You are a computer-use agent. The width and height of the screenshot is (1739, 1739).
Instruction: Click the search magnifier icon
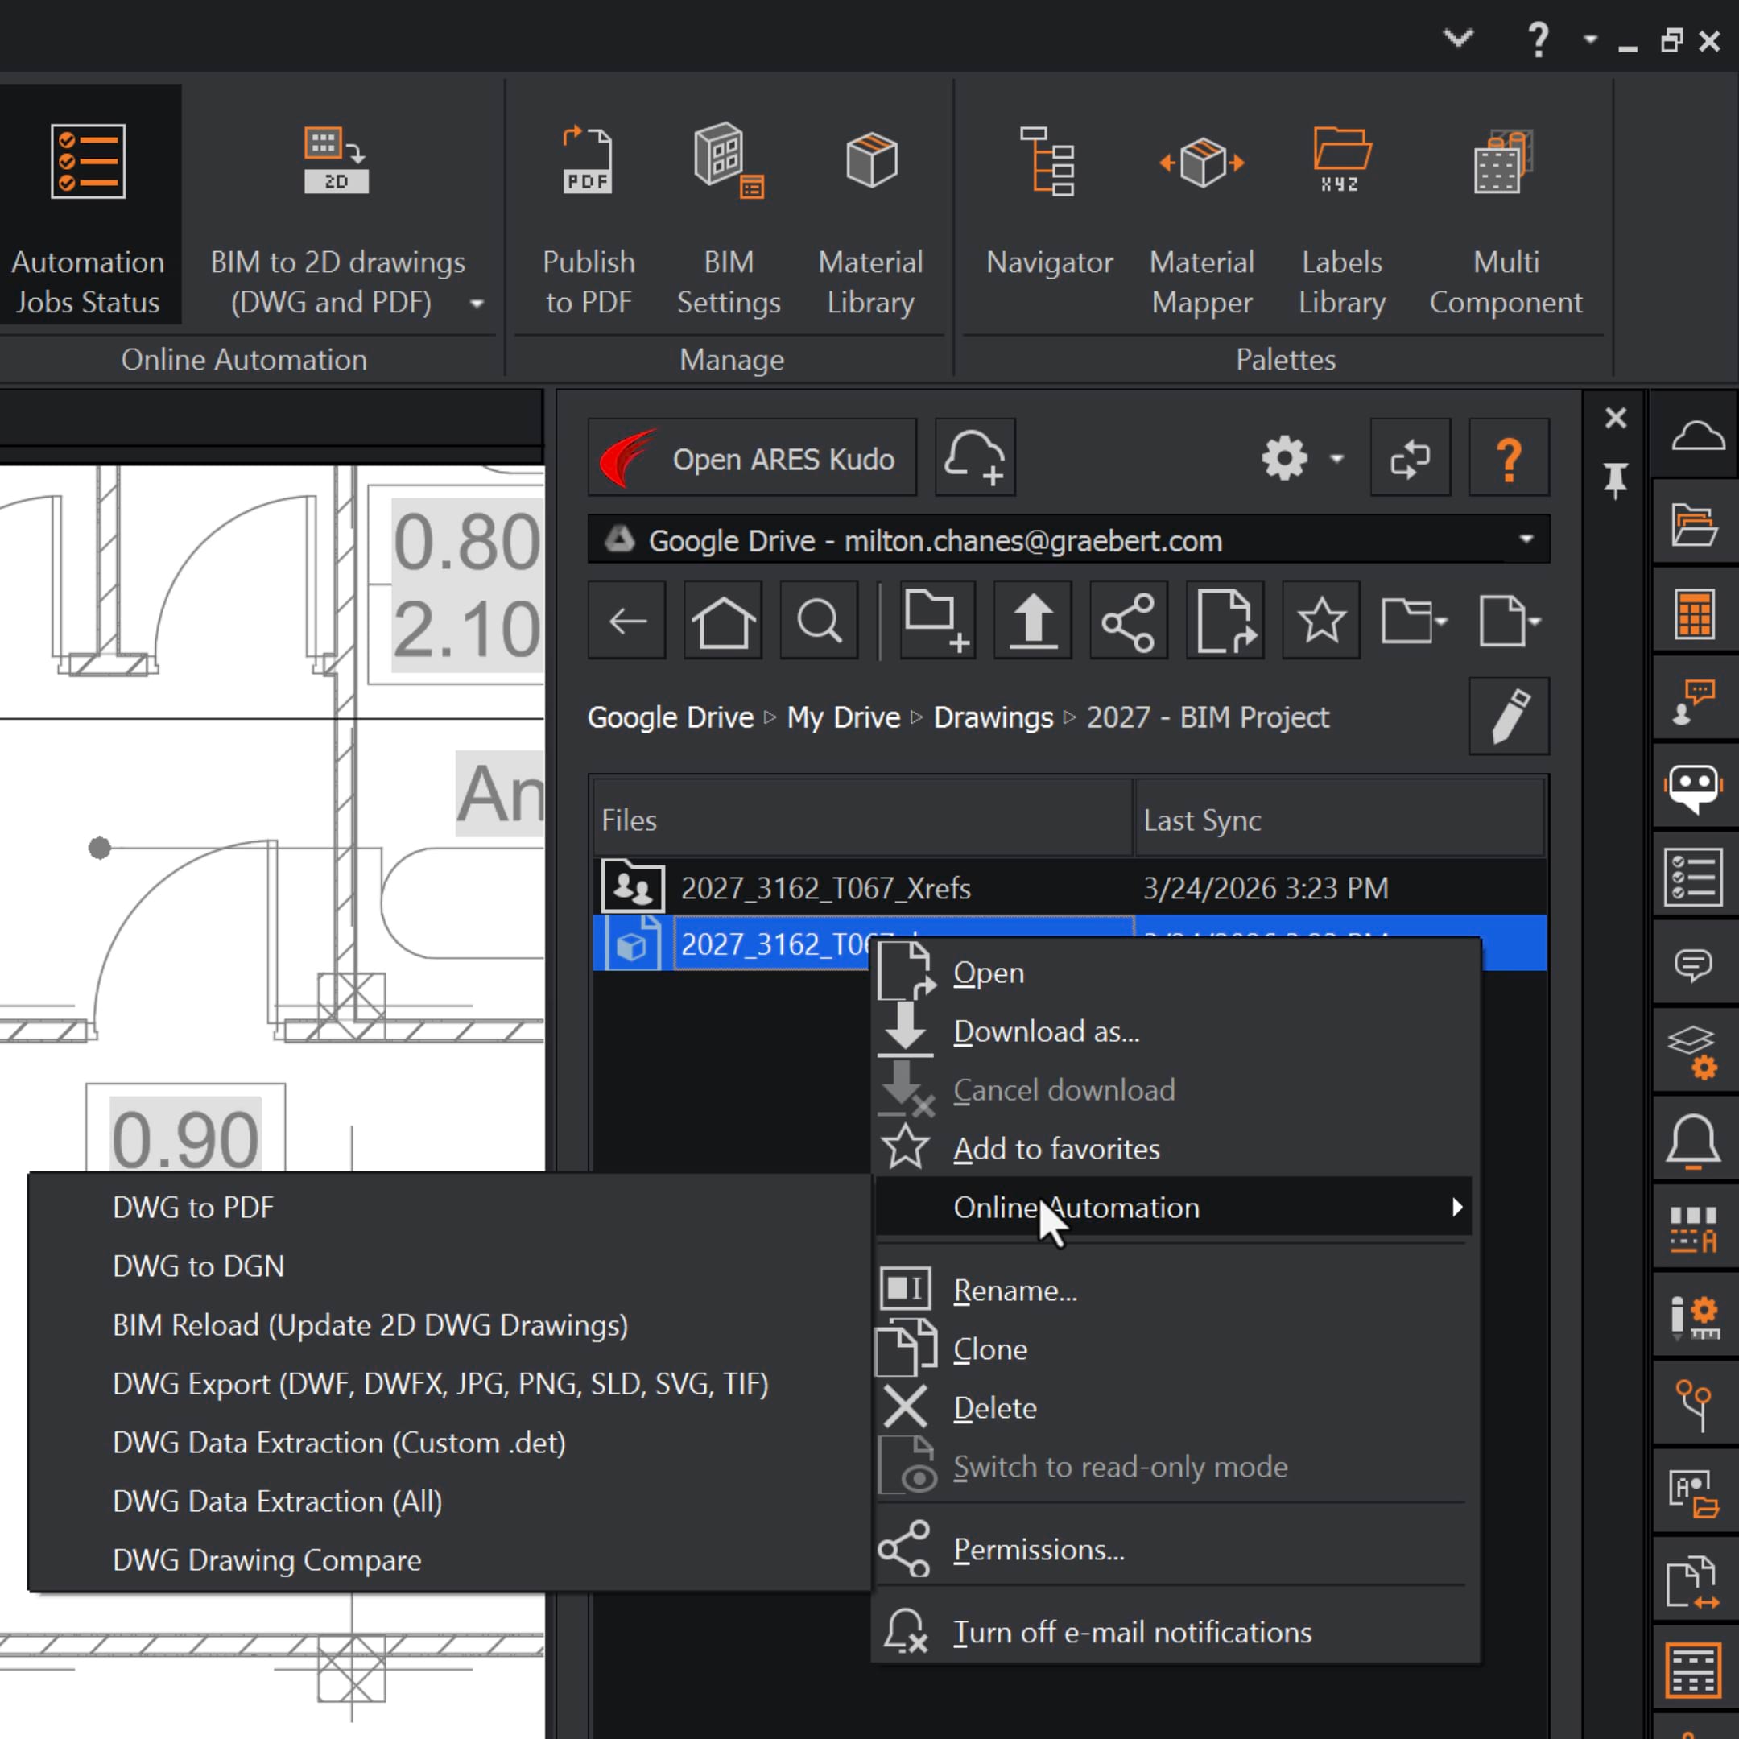pyautogui.click(x=818, y=621)
